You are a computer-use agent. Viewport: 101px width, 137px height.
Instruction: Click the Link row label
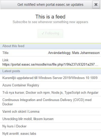pos(5,60)
